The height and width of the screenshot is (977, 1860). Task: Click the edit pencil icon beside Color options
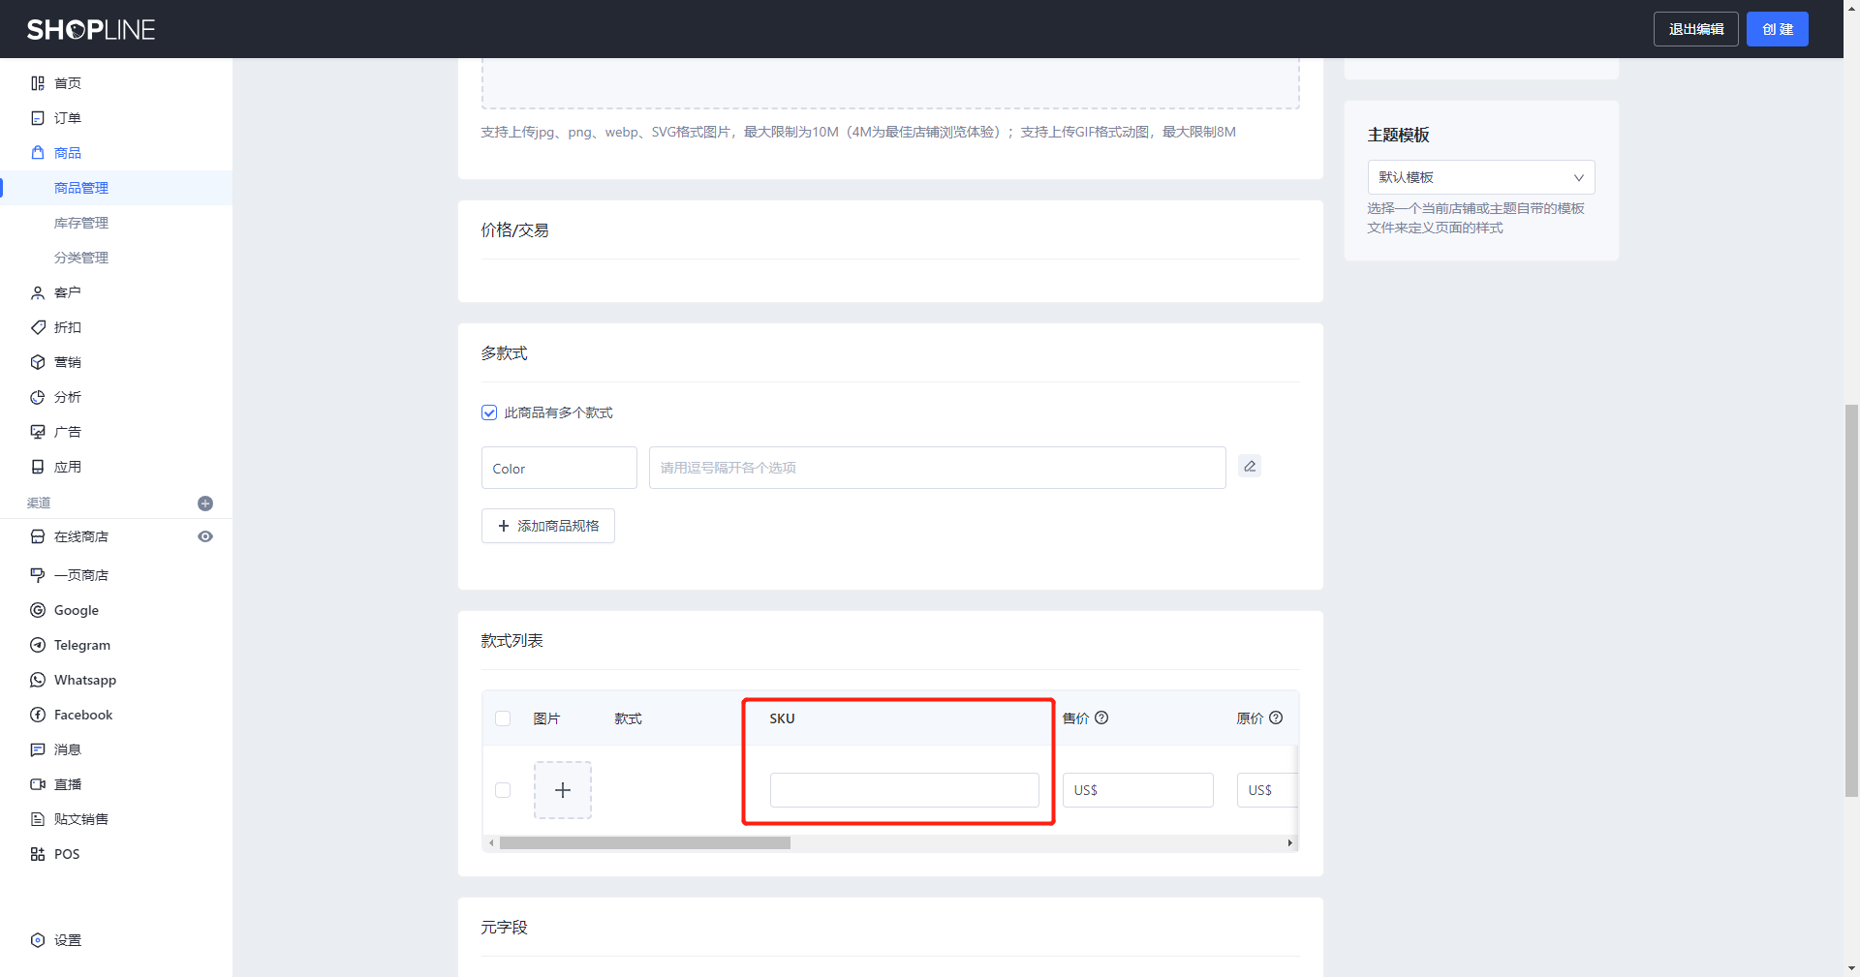tap(1250, 467)
